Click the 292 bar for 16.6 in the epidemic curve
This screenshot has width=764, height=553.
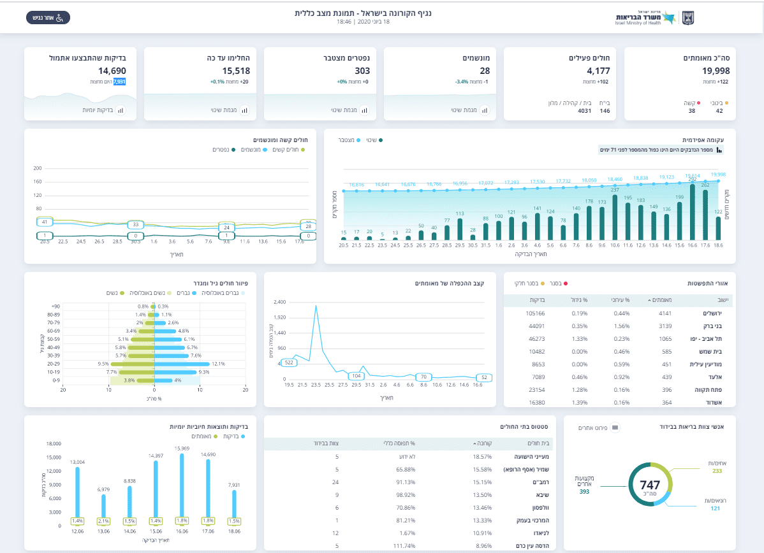coord(693,212)
